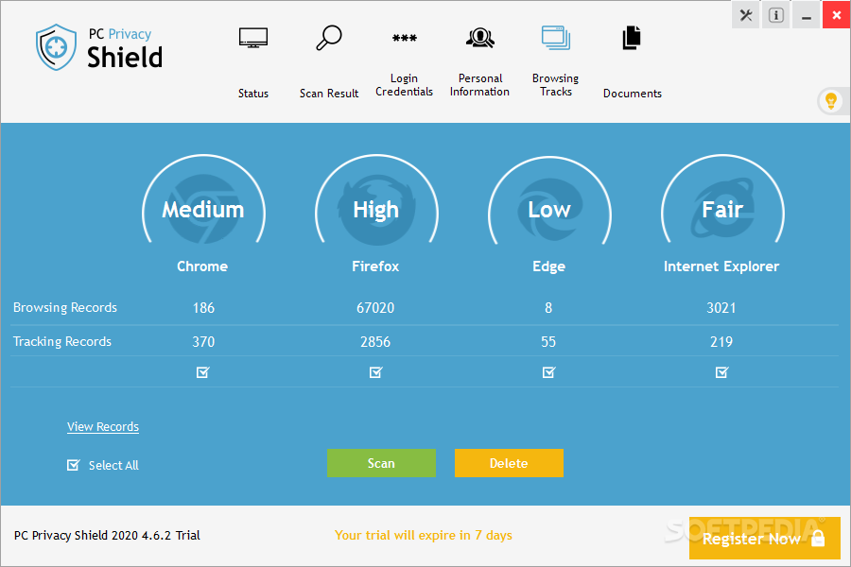Image resolution: width=851 pixels, height=567 pixels.
Task: Click the lightbulb tips icon
Action: click(x=831, y=100)
